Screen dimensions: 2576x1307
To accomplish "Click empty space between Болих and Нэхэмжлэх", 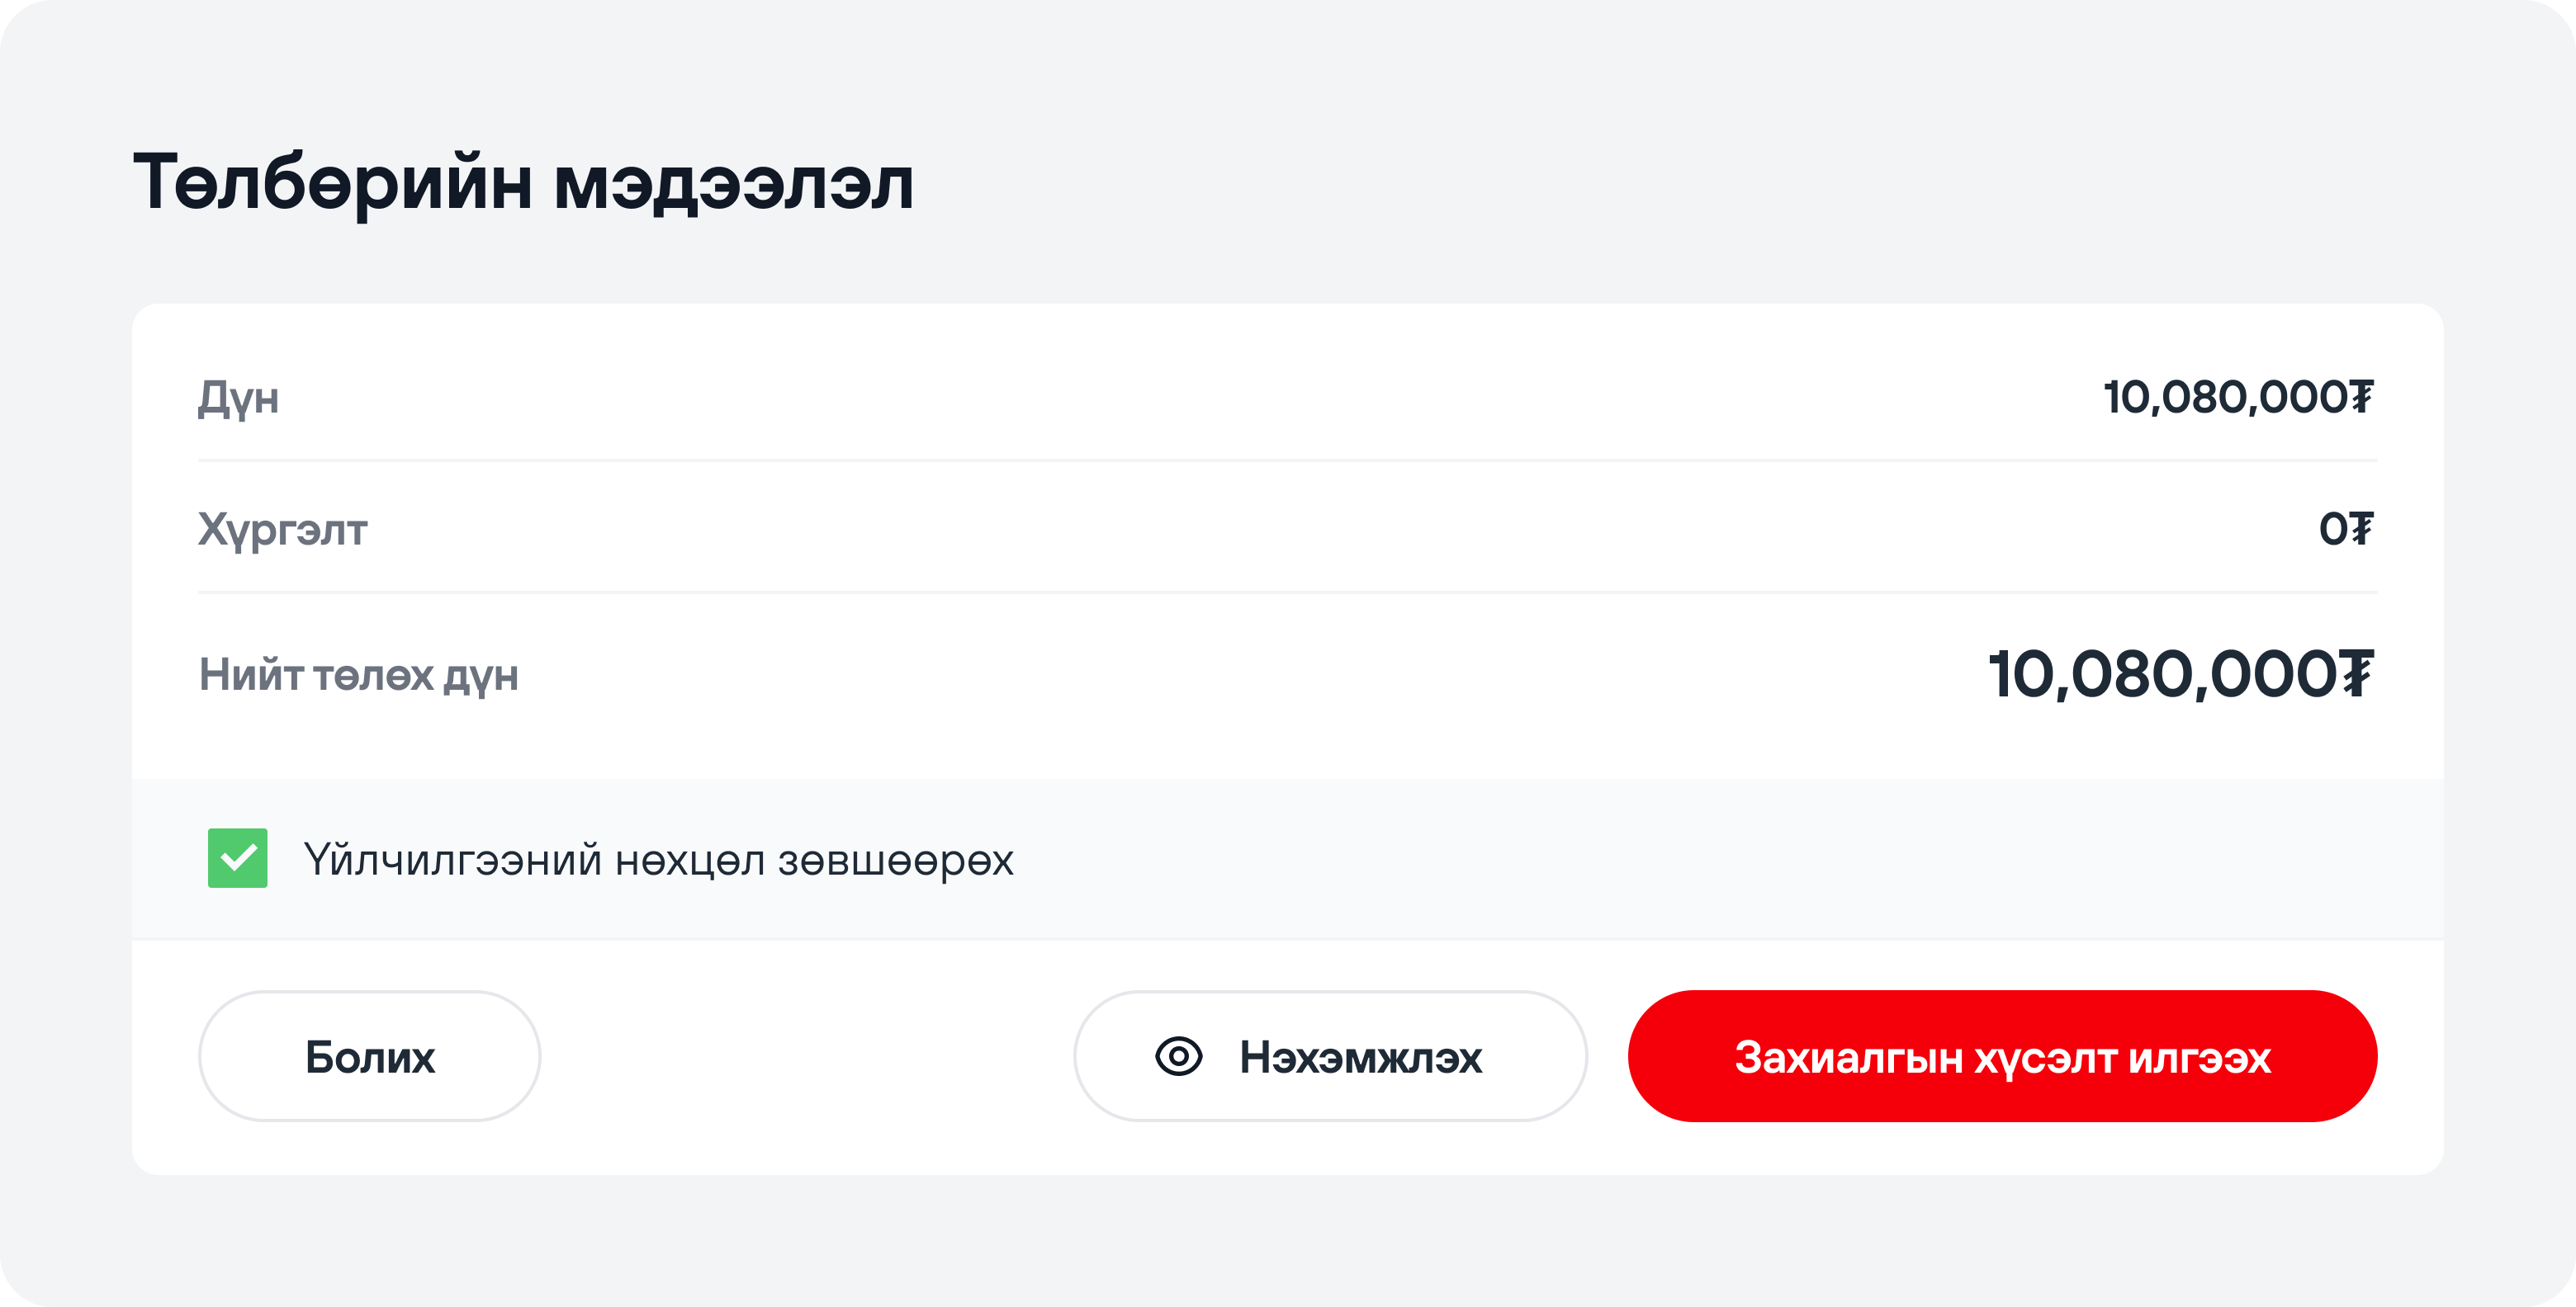I will 806,1056.
